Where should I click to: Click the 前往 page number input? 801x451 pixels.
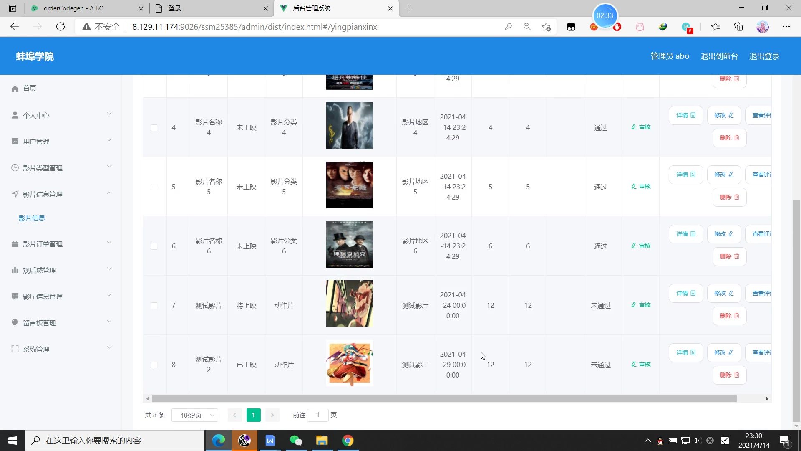pyautogui.click(x=317, y=415)
